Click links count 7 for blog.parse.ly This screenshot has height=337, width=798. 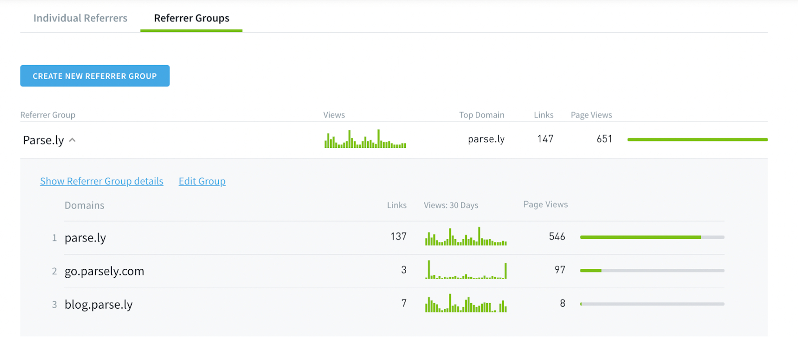pyautogui.click(x=404, y=303)
